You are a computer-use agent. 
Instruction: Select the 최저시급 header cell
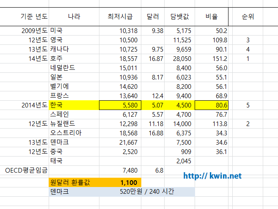coord(120,17)
